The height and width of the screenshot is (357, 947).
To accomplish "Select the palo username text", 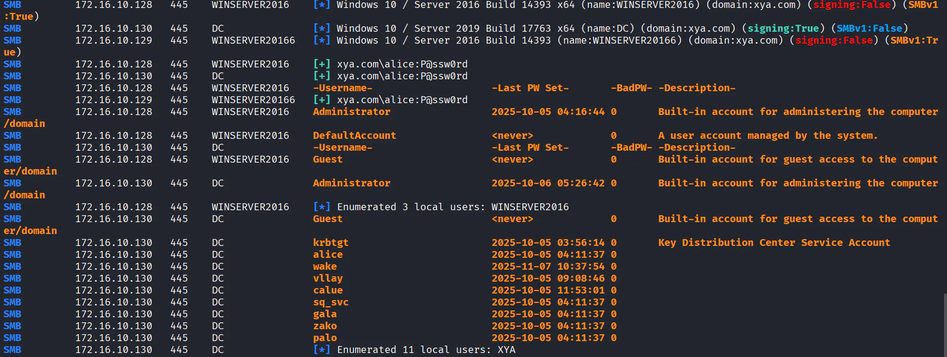I will pos(324,338).
